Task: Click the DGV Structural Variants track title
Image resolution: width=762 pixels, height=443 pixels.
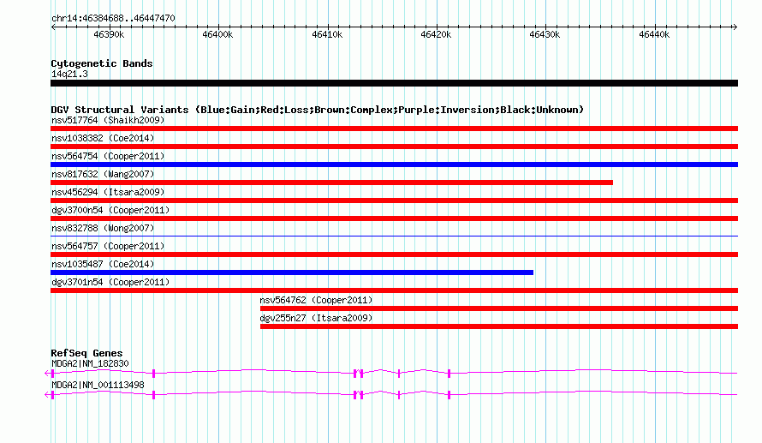Action: tap(317, 110)
